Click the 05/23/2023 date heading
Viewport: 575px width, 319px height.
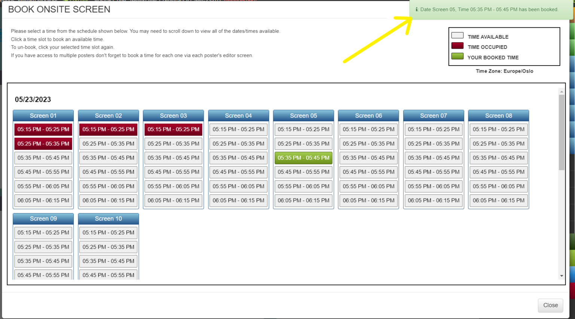click(33, 100)
